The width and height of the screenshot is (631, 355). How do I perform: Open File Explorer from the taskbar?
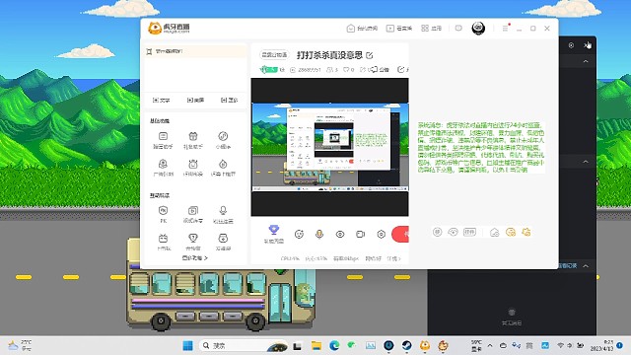pos(316,345)
